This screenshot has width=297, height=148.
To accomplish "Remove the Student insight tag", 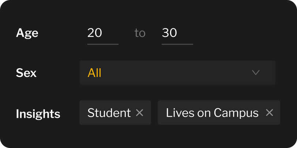I will (x=139, y=113).
